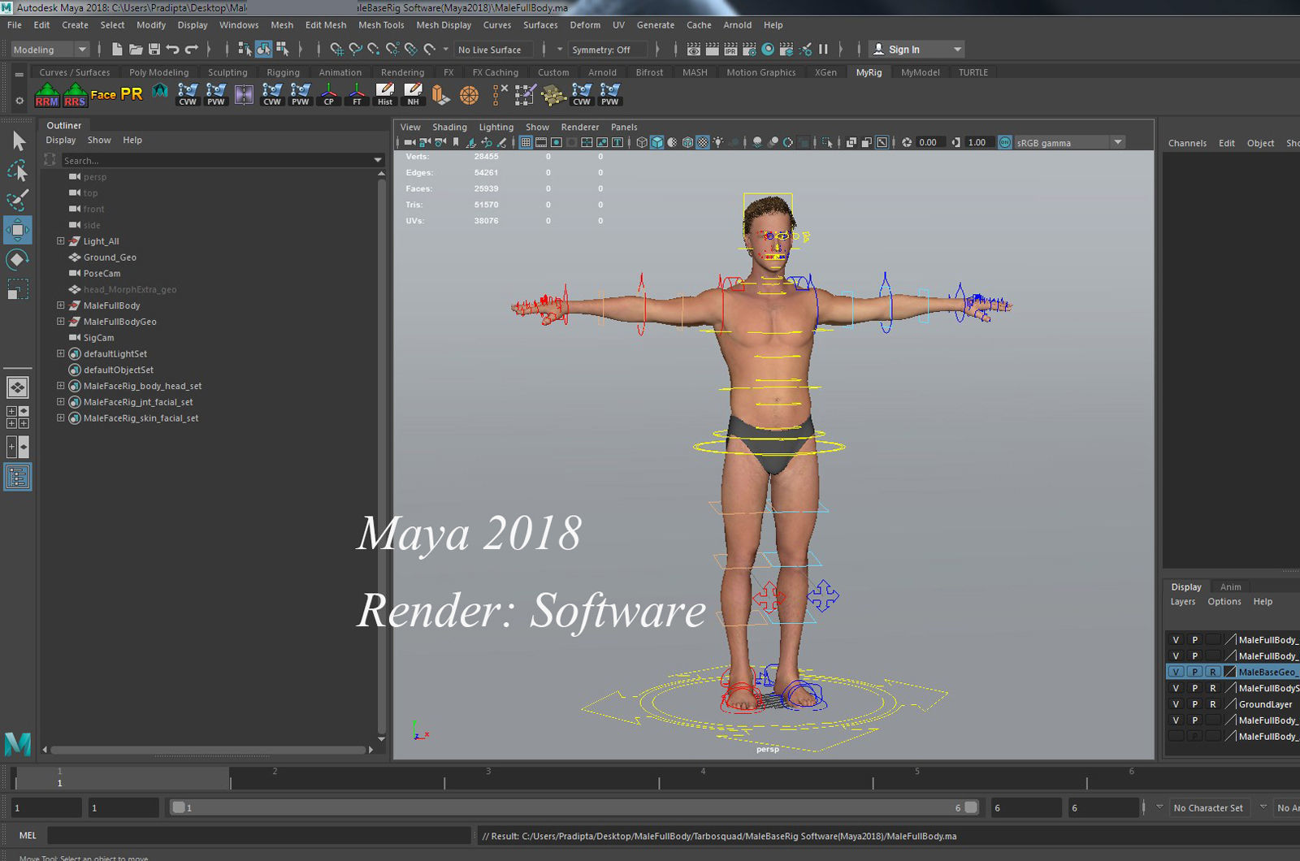Click No Character Set button
Image resolution: width=1300 pixels, height=861 pixels.
[1208, 807]
